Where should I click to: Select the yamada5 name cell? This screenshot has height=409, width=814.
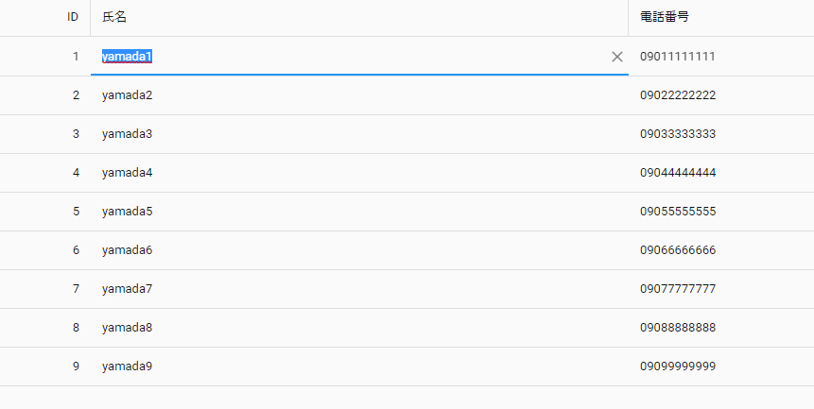click(359, 212)
